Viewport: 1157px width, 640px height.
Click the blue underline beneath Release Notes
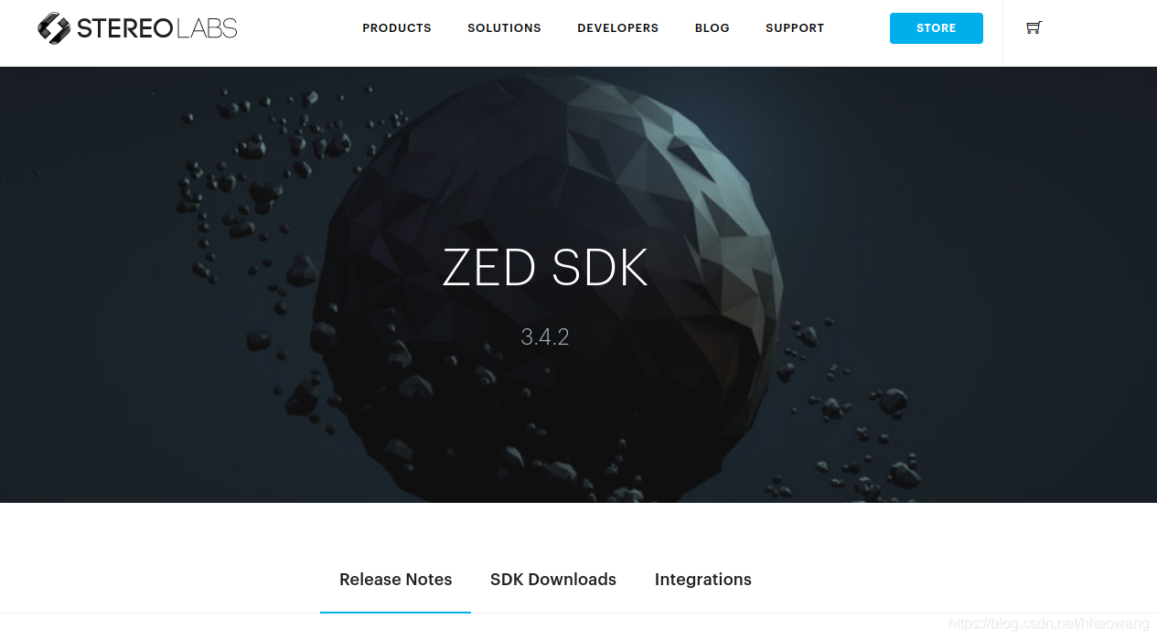coord(395,612)
